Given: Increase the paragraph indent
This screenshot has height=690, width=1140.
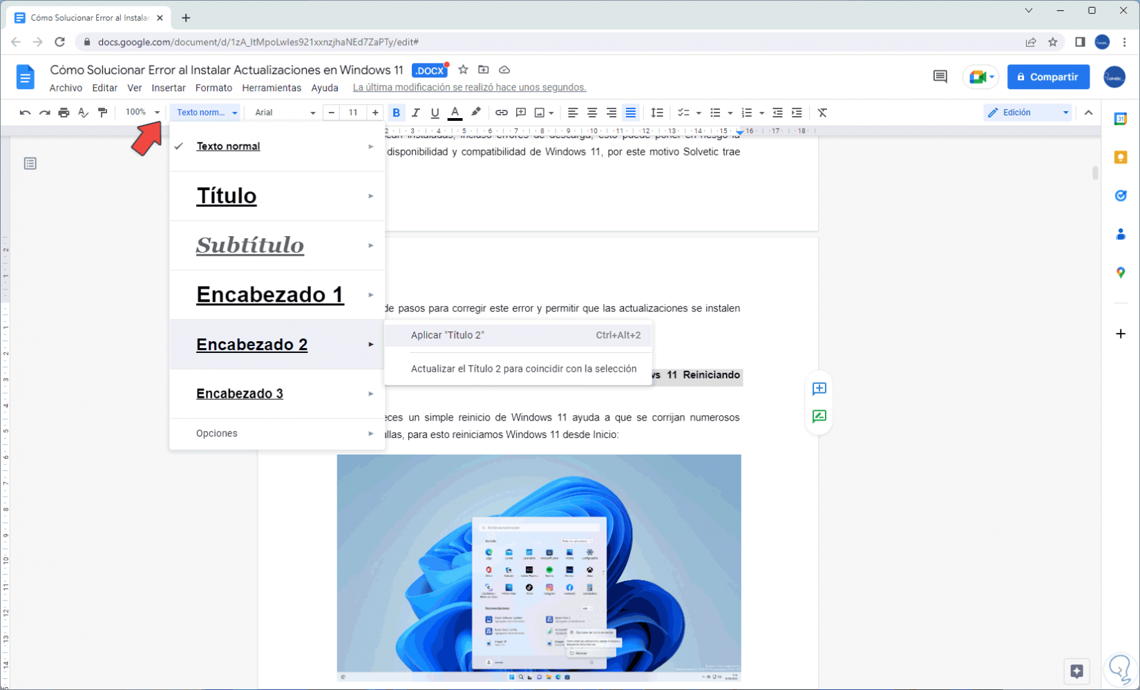Looking at the screenshot, I should click(x=797, y=113).
